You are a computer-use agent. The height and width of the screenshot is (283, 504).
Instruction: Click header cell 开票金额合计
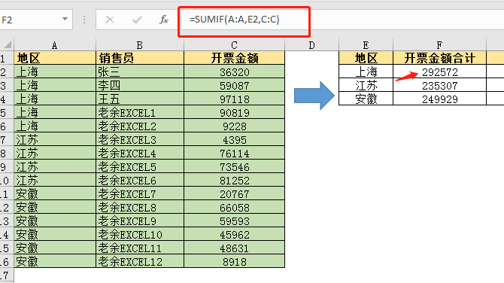[x=439, y=58]
